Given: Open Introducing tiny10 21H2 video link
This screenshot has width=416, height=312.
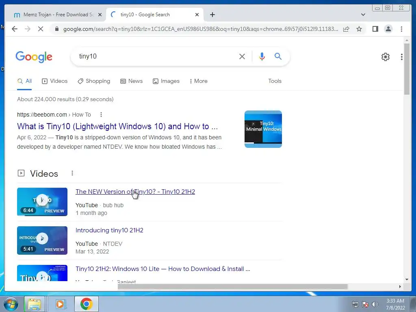Looking at the screenshot, I should click(109, 230).
